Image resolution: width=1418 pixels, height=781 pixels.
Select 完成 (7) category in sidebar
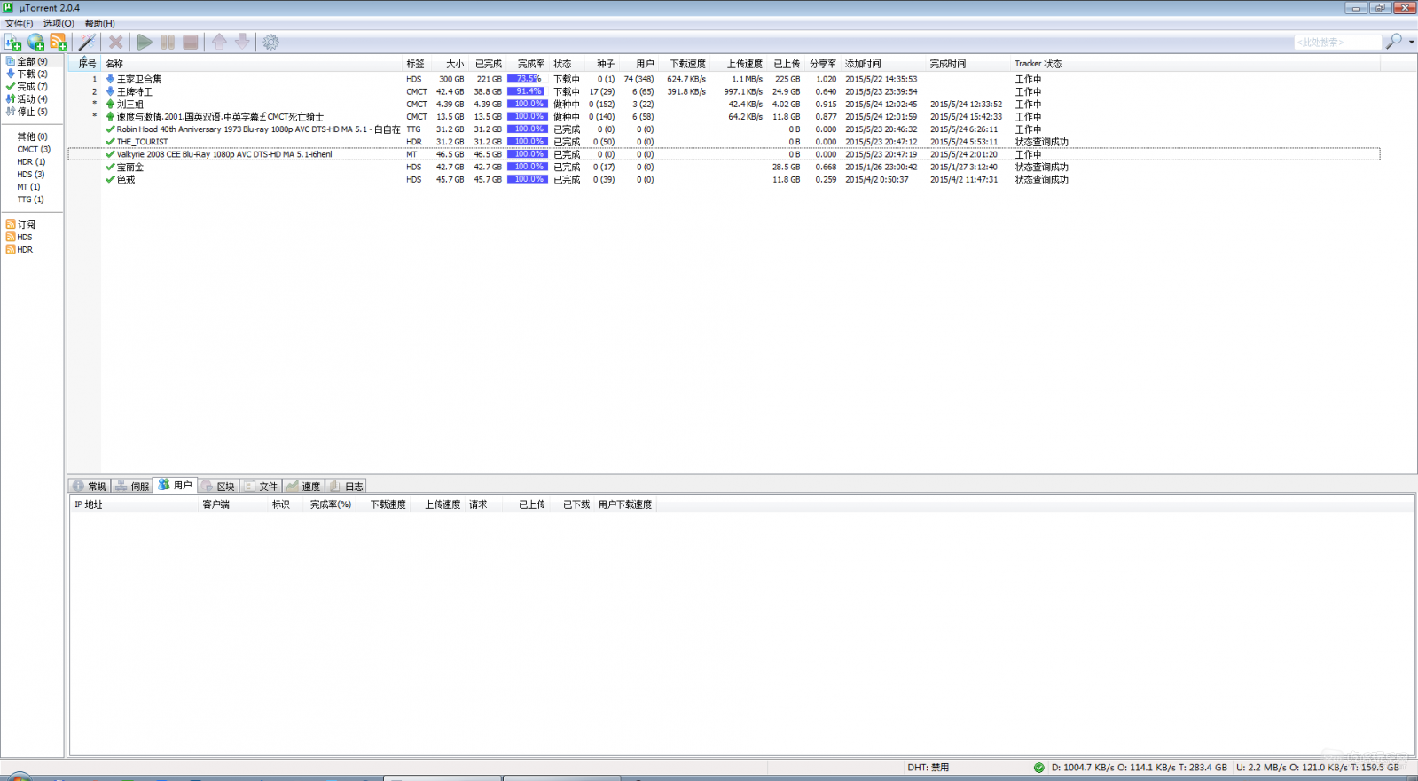[x=32, y=86]
